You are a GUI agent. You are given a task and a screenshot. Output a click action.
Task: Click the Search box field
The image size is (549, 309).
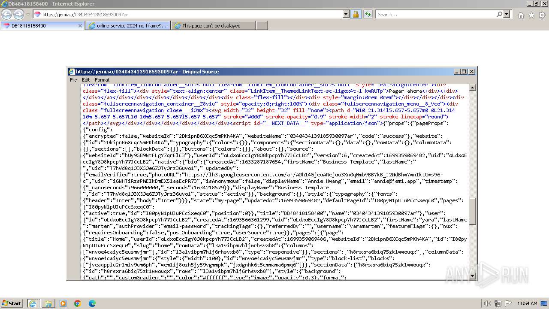pyautogui.click(x=435, y=14)
